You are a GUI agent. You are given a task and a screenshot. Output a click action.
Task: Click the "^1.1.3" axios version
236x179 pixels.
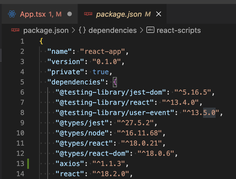tap(109, 164)
